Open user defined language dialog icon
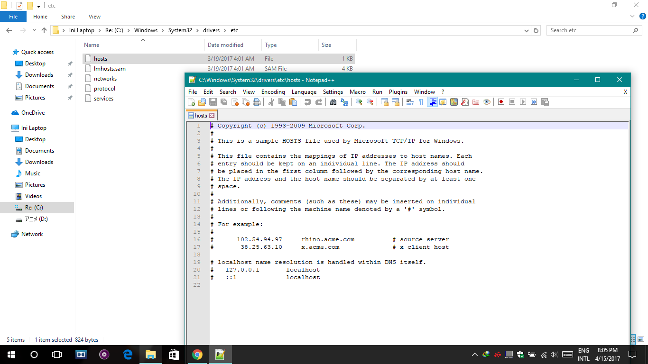 coord(443,102)
